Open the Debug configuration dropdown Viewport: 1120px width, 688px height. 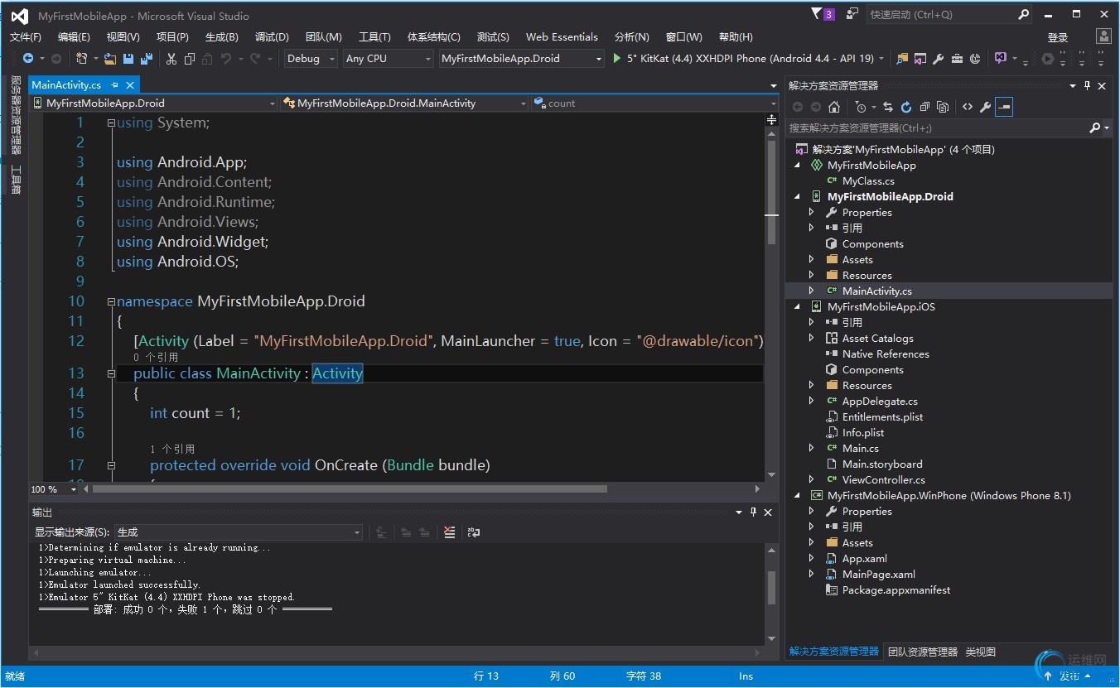click(x=311, y=59)
